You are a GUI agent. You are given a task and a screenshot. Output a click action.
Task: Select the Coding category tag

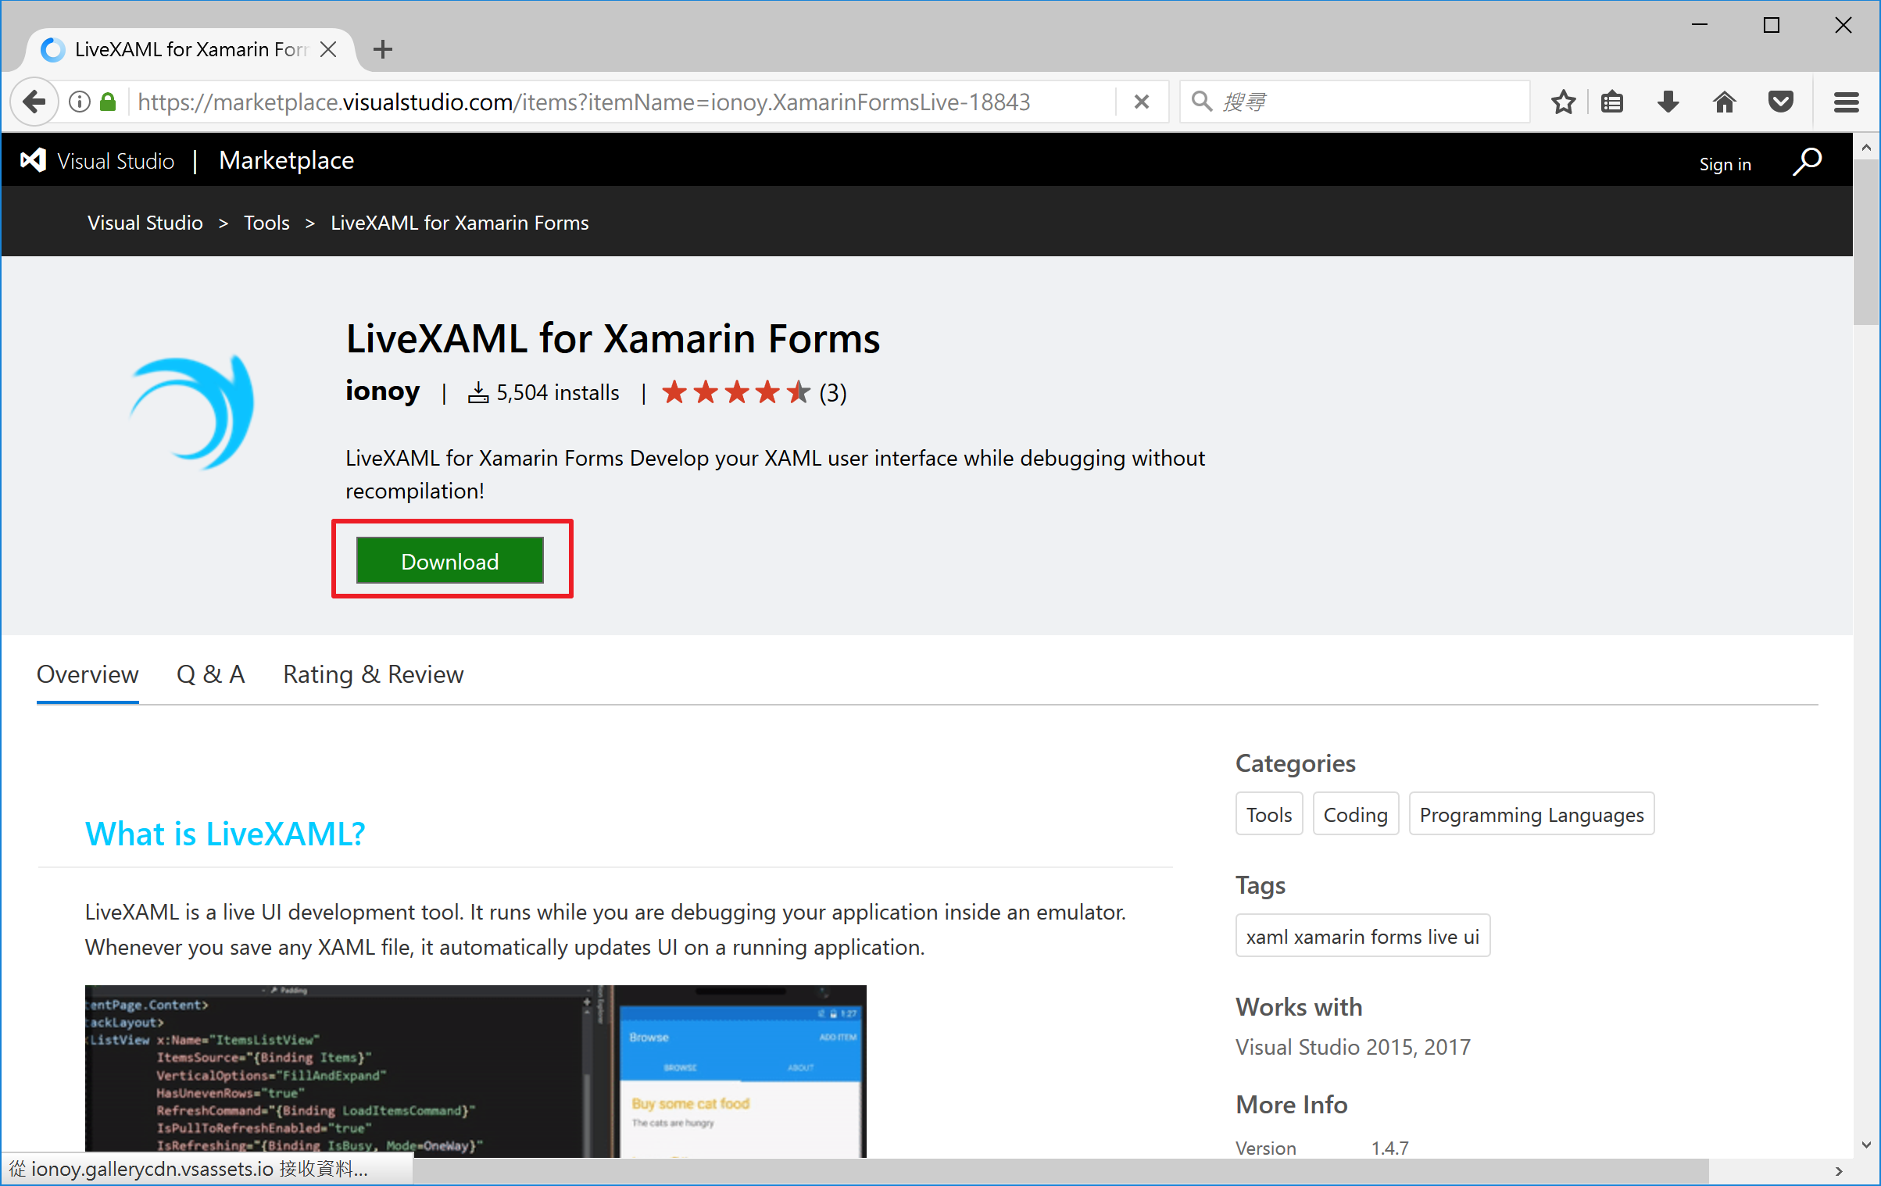(1356, 814)
